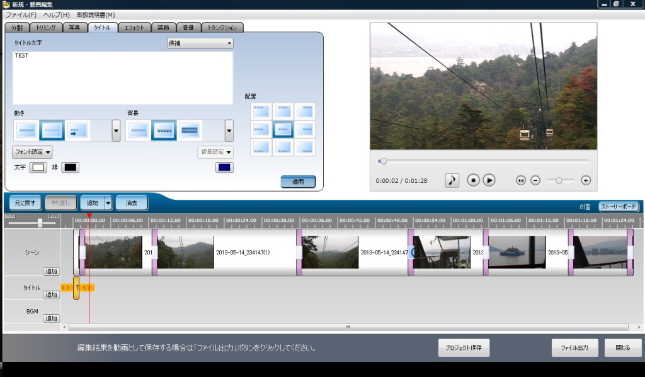The width and height of the screenshot is (645, 377).
Task: Open the arrow next to 追加 button
Action: [108, 203]
